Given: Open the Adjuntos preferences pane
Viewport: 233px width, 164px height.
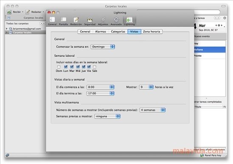Looking at the screenshot, I should click(103, 21).
